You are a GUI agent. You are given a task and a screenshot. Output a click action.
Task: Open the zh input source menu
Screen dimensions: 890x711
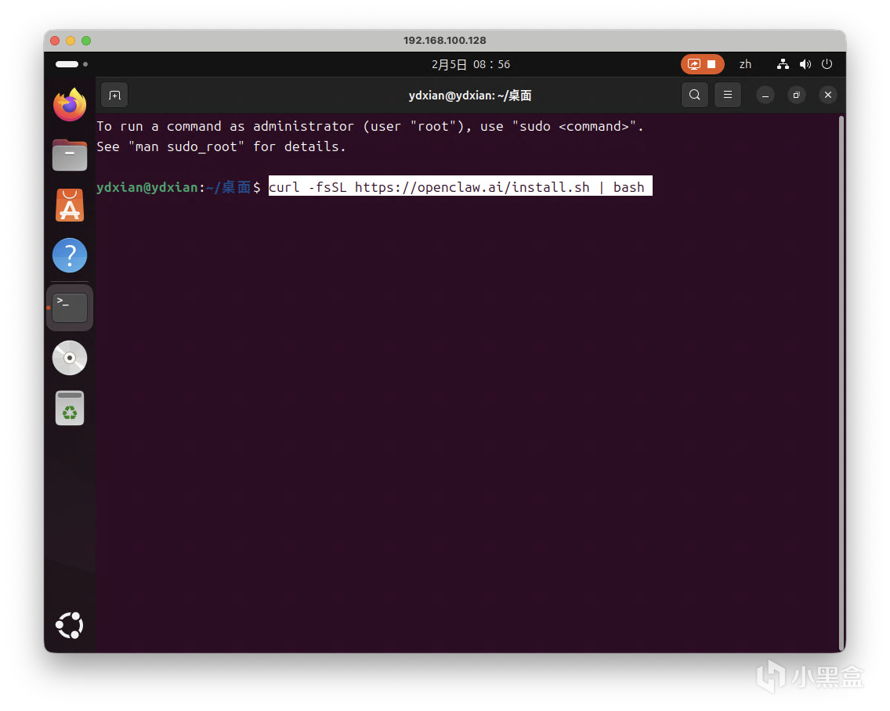[745, 64]
